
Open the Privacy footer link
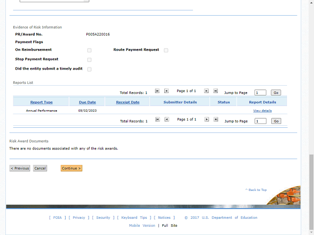79,217
